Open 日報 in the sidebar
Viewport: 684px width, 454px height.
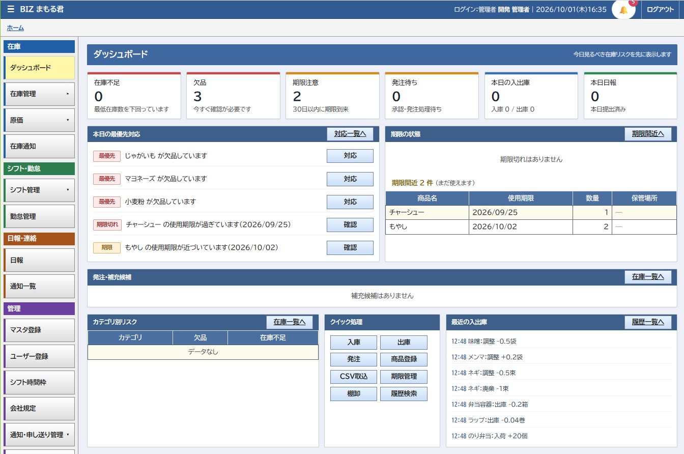pos(39,260)
